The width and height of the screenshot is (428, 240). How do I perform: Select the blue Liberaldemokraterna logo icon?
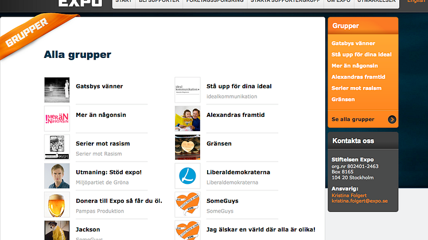(x=188, y=176)
